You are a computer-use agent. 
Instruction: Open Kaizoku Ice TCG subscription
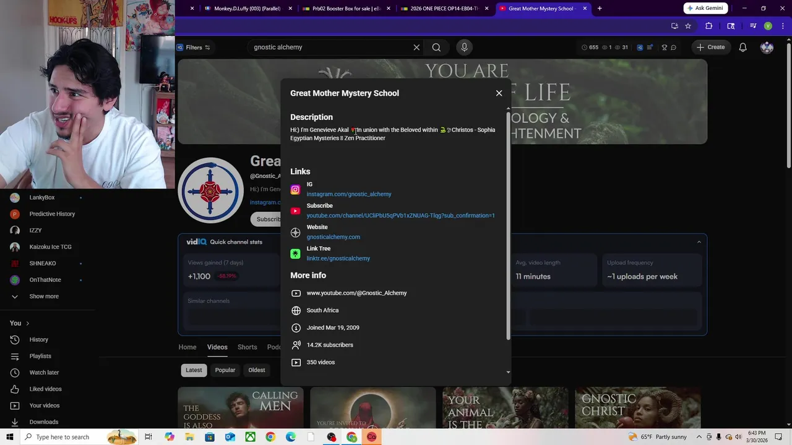(x=49, y=247)
